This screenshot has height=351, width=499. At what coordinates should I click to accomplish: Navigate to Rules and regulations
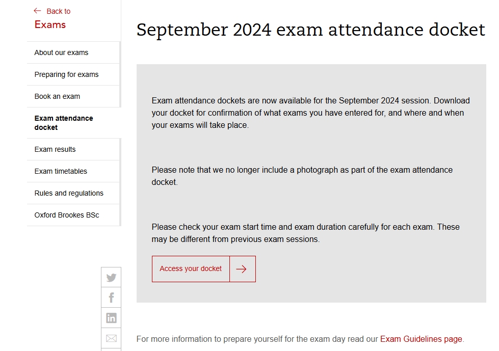tap(69, 193)
